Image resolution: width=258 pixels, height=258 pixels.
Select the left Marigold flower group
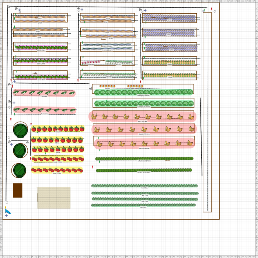coord(107,86)
